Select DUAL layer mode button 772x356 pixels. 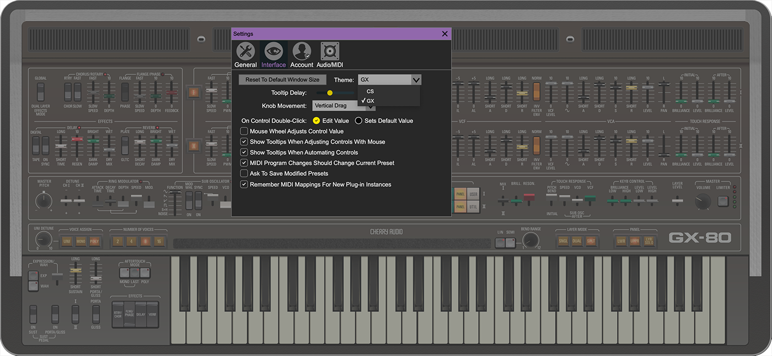(576, 241)
